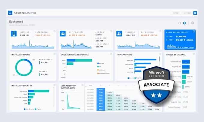Image resolution: width=204 pixels, height=122 pixels.
Task: Toggle the First Time legend item
Action: coord(139,78)
